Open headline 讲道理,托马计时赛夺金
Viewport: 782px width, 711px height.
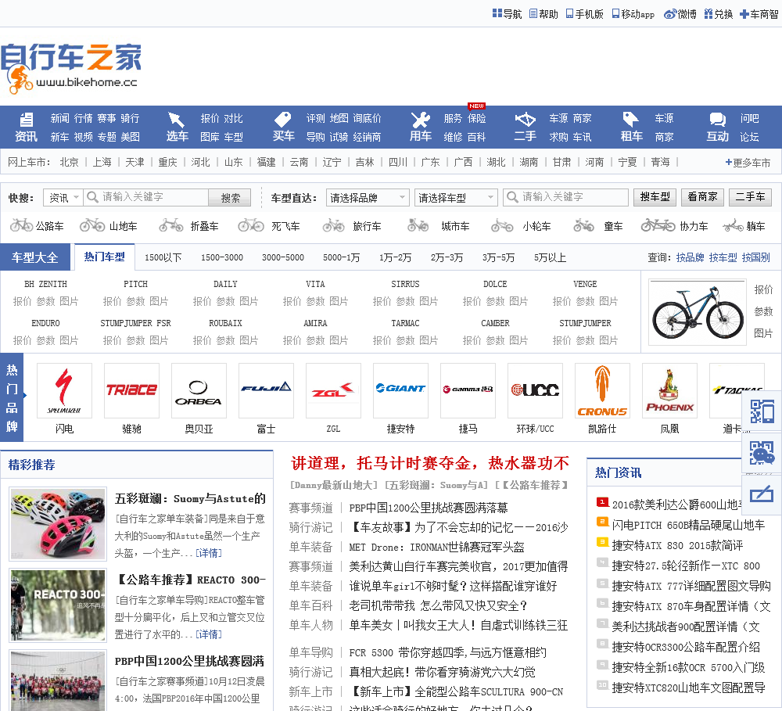click(430, 464)
